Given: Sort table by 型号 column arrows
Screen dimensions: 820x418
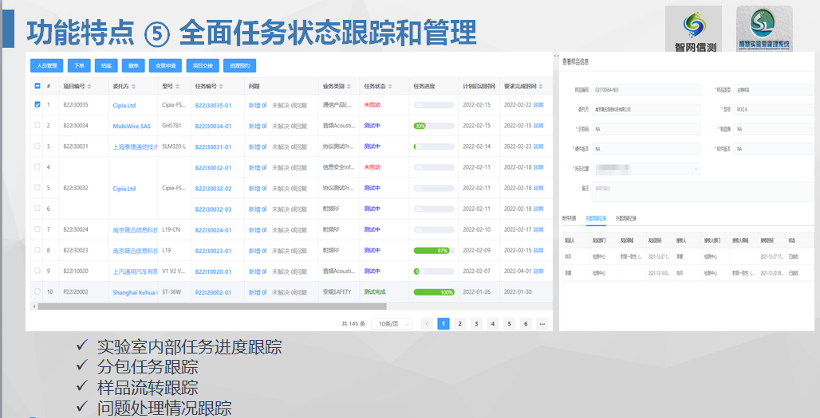Looking at the screenshot, I should (178, 86).
